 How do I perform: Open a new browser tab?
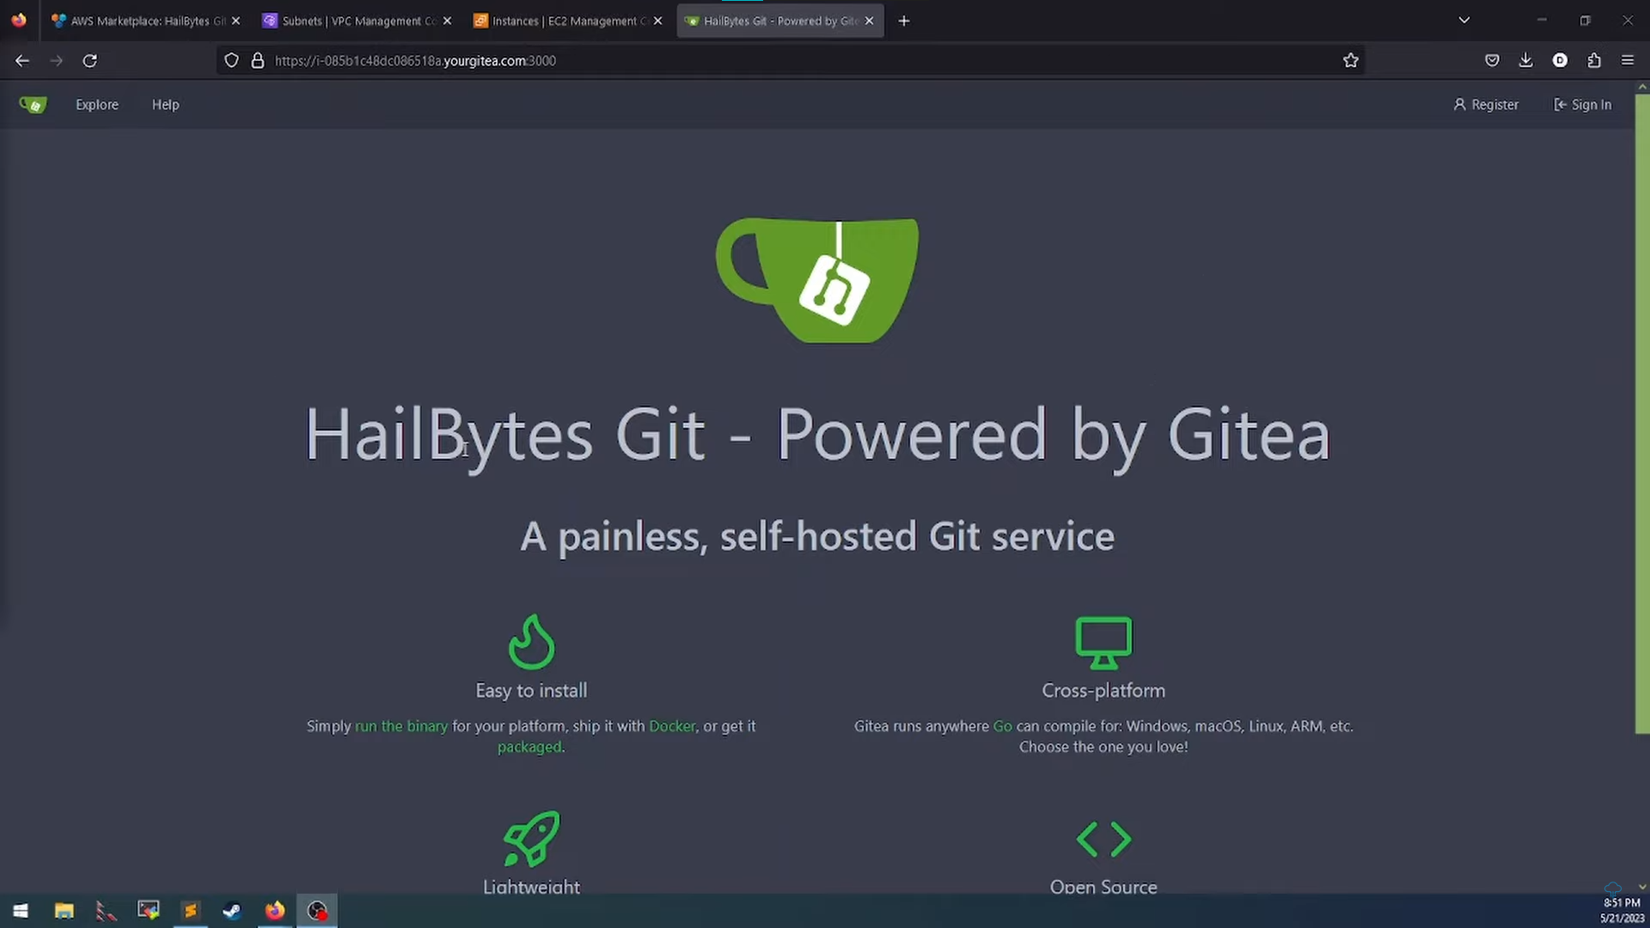[903, 21]
